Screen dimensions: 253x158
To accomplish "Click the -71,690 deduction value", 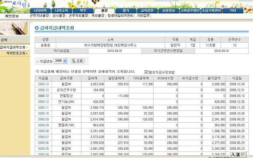I will coord(123,96).
